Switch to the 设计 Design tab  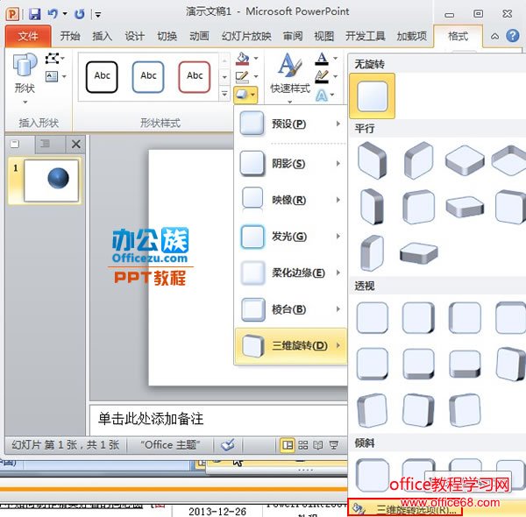point(134,36)
